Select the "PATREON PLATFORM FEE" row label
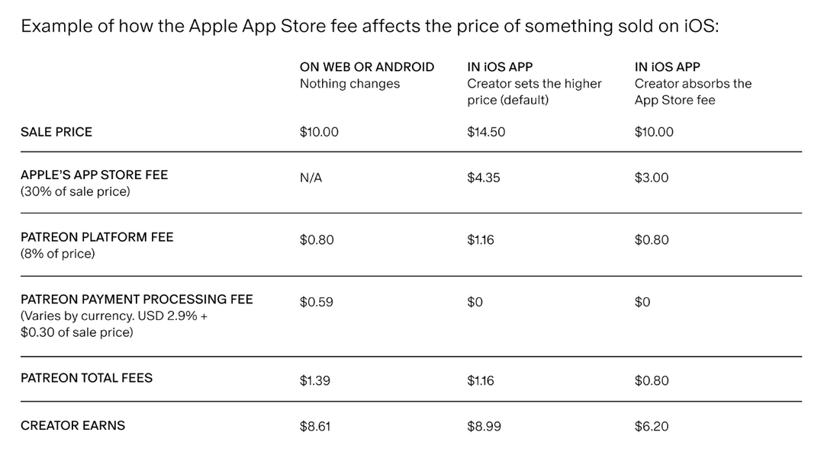Image resolution: width=824 pixels, height=455 pixels. 97,237
